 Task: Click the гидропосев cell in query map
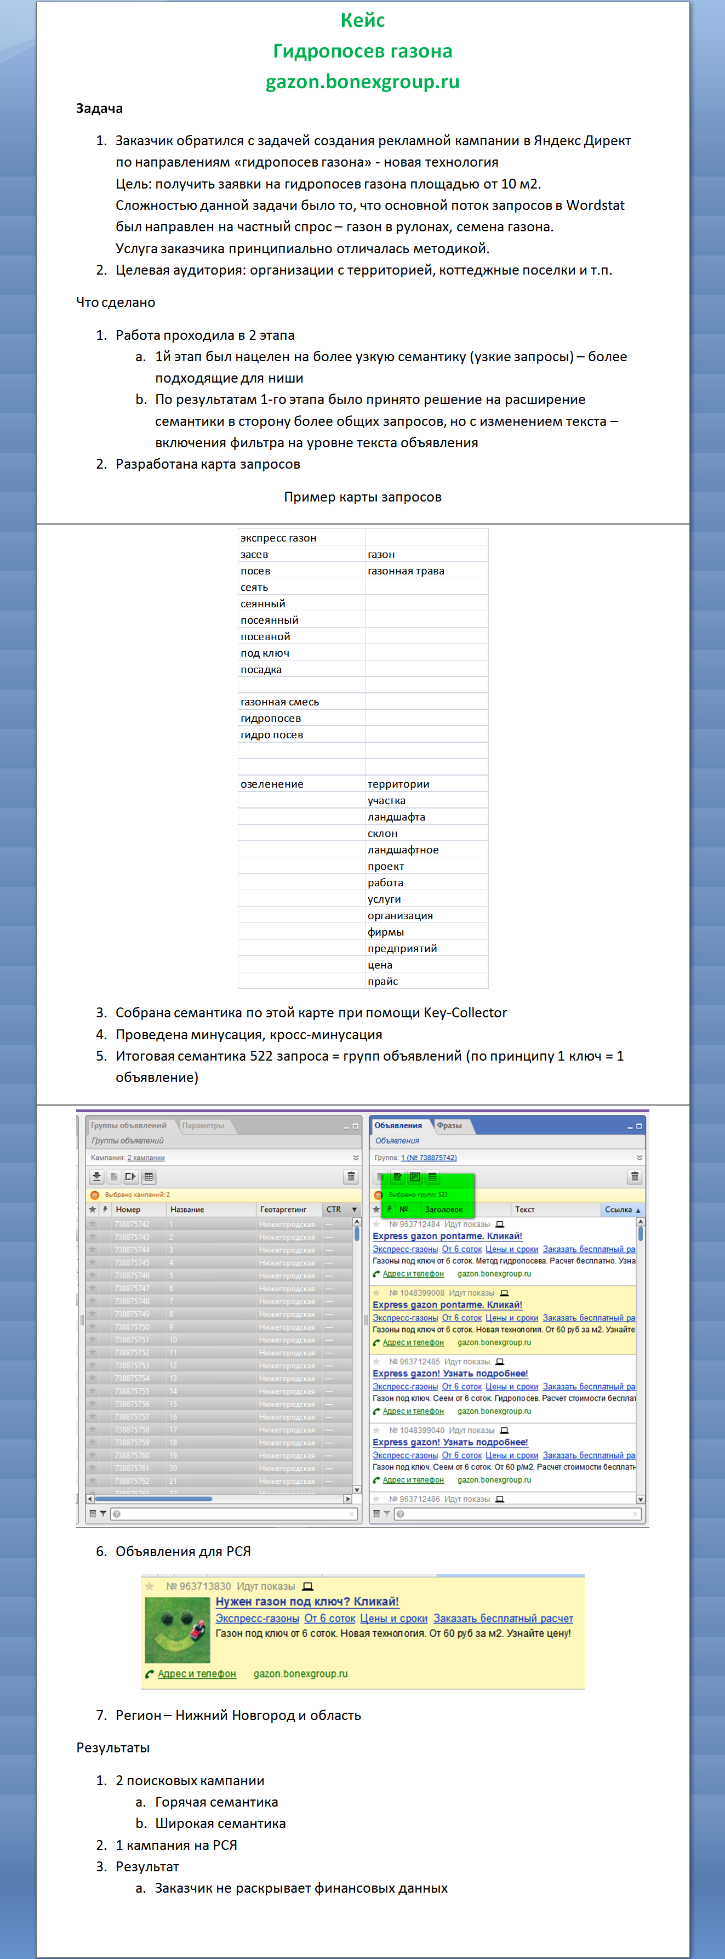point(301,719)
